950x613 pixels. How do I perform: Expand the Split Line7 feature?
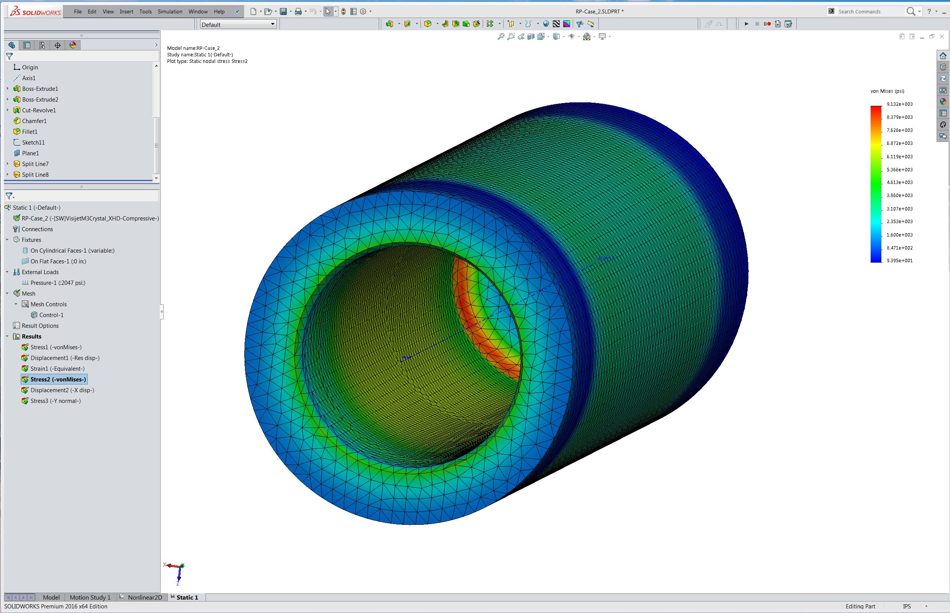tap(8, 164)
